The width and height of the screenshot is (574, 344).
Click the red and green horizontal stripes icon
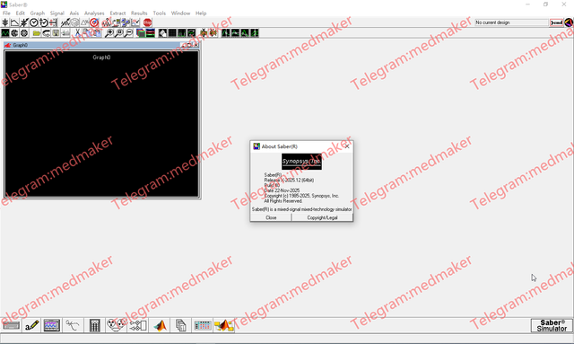(150, 33)
